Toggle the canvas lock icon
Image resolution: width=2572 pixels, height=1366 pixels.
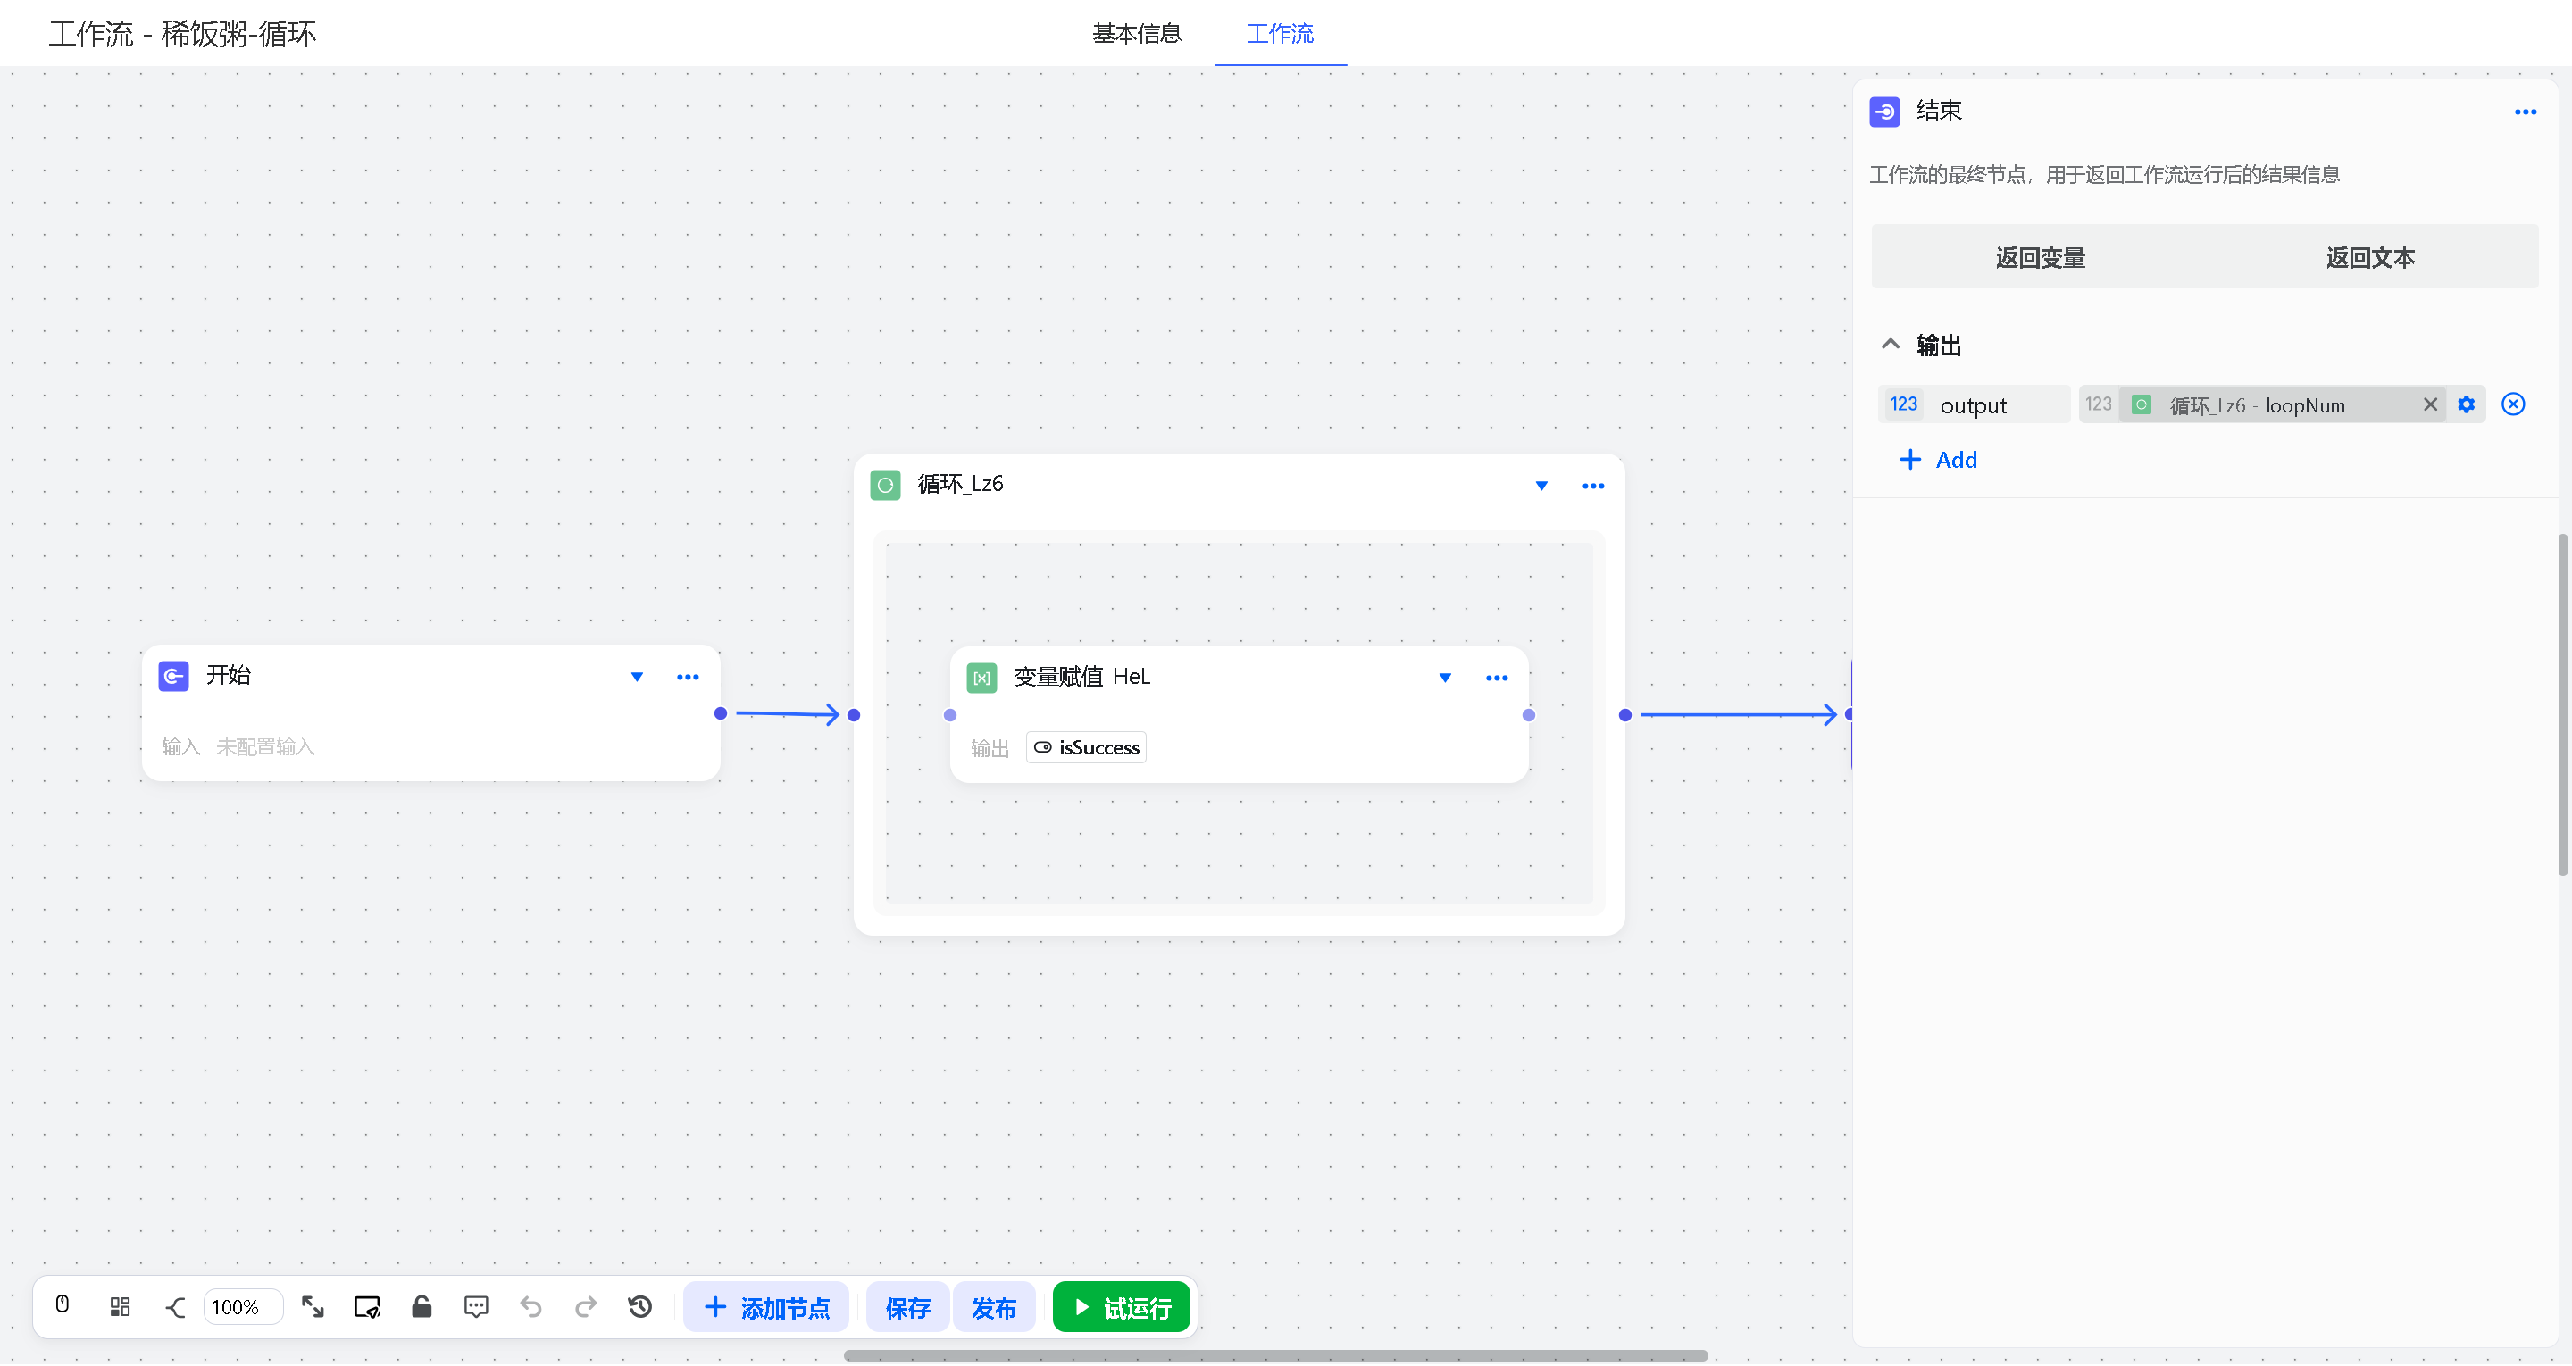422,1306
